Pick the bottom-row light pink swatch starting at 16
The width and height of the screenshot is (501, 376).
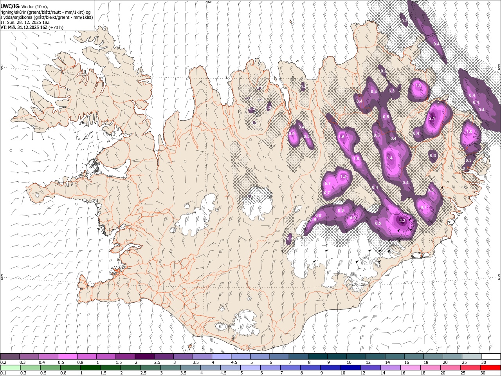(x=411, y=367)
